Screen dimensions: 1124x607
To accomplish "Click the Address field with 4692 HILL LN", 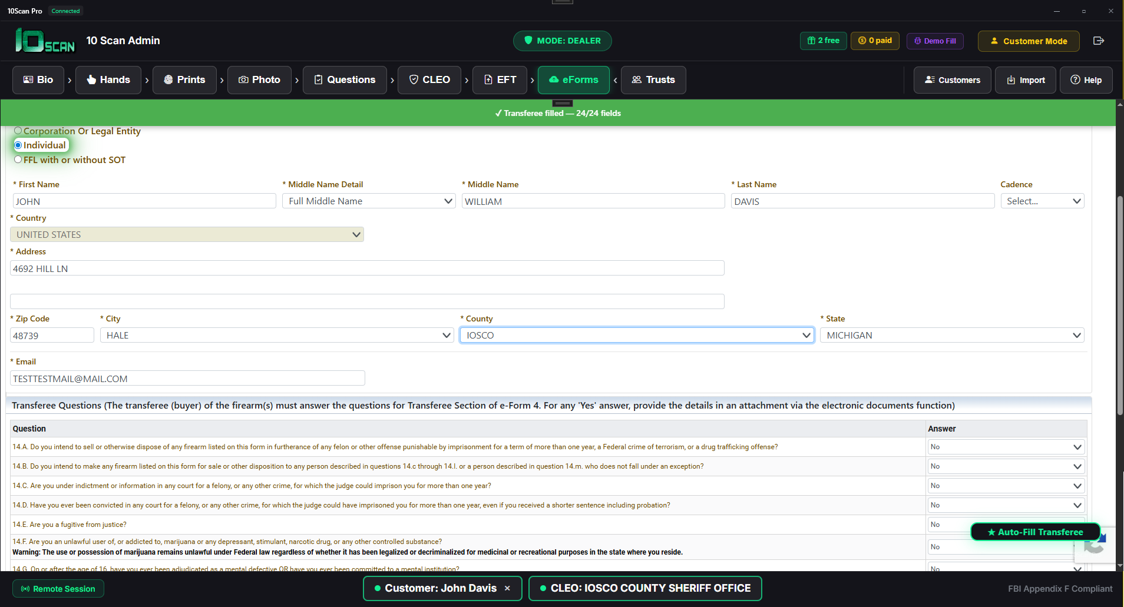I will [x=367, y=268].
